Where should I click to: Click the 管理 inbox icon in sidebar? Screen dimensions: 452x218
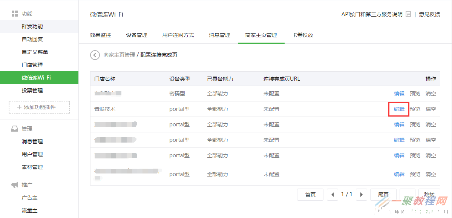pos(15,129)
